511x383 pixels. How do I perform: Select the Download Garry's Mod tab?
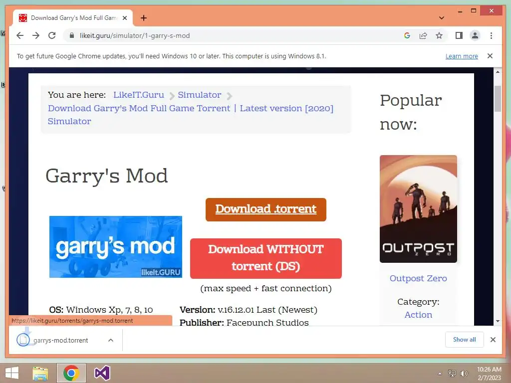(x=73, y=18)
